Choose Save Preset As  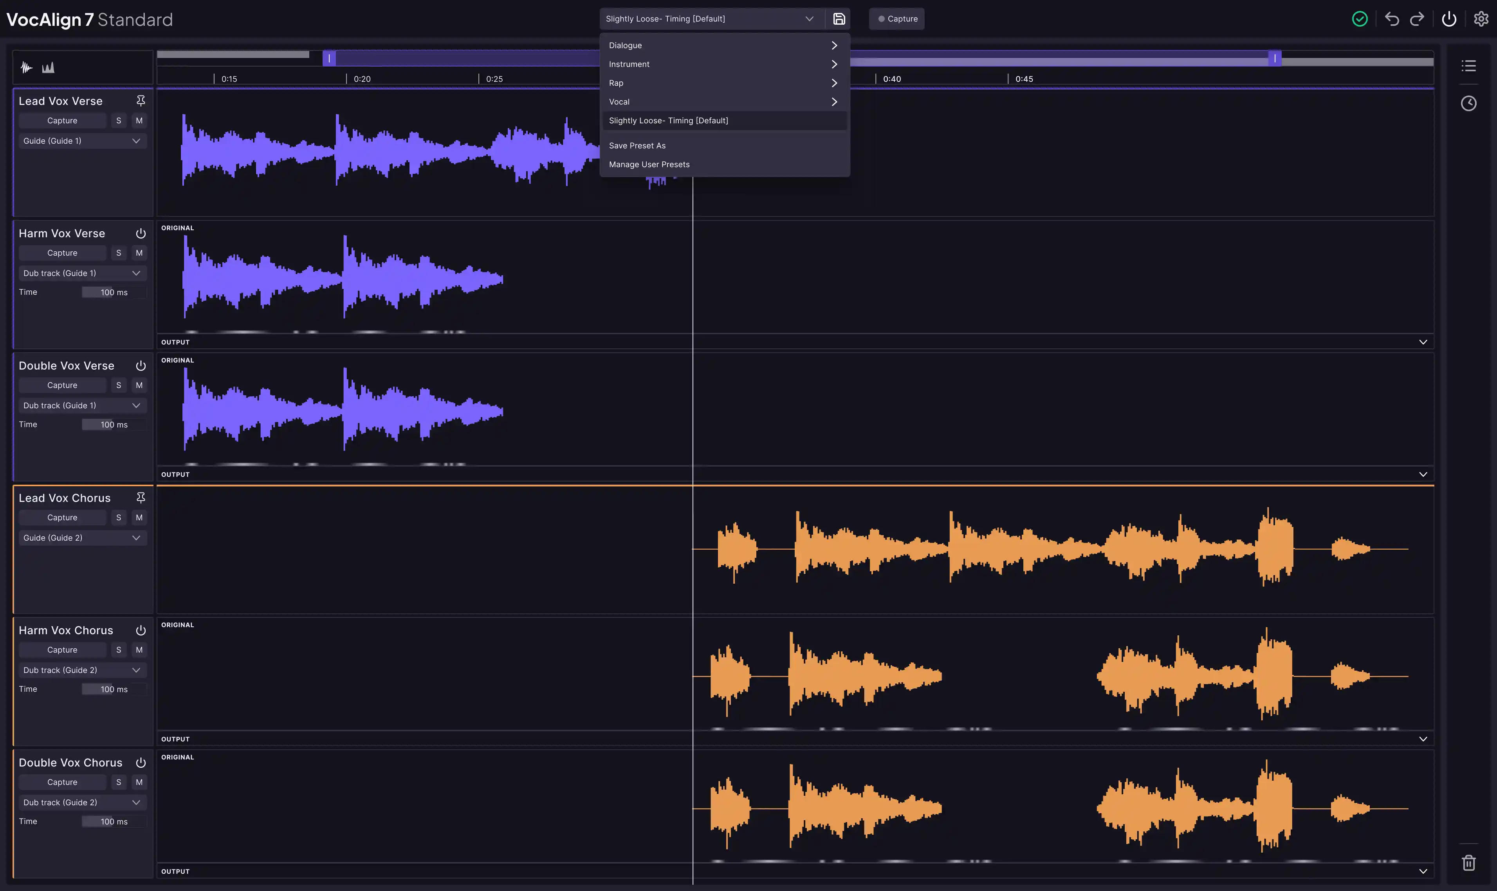pyautogui.click(x=725, y=145)
